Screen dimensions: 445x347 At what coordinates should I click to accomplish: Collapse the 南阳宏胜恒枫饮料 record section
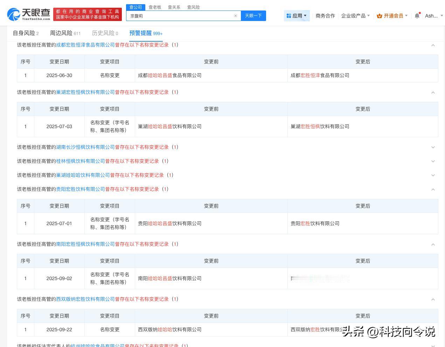point(433,244)
